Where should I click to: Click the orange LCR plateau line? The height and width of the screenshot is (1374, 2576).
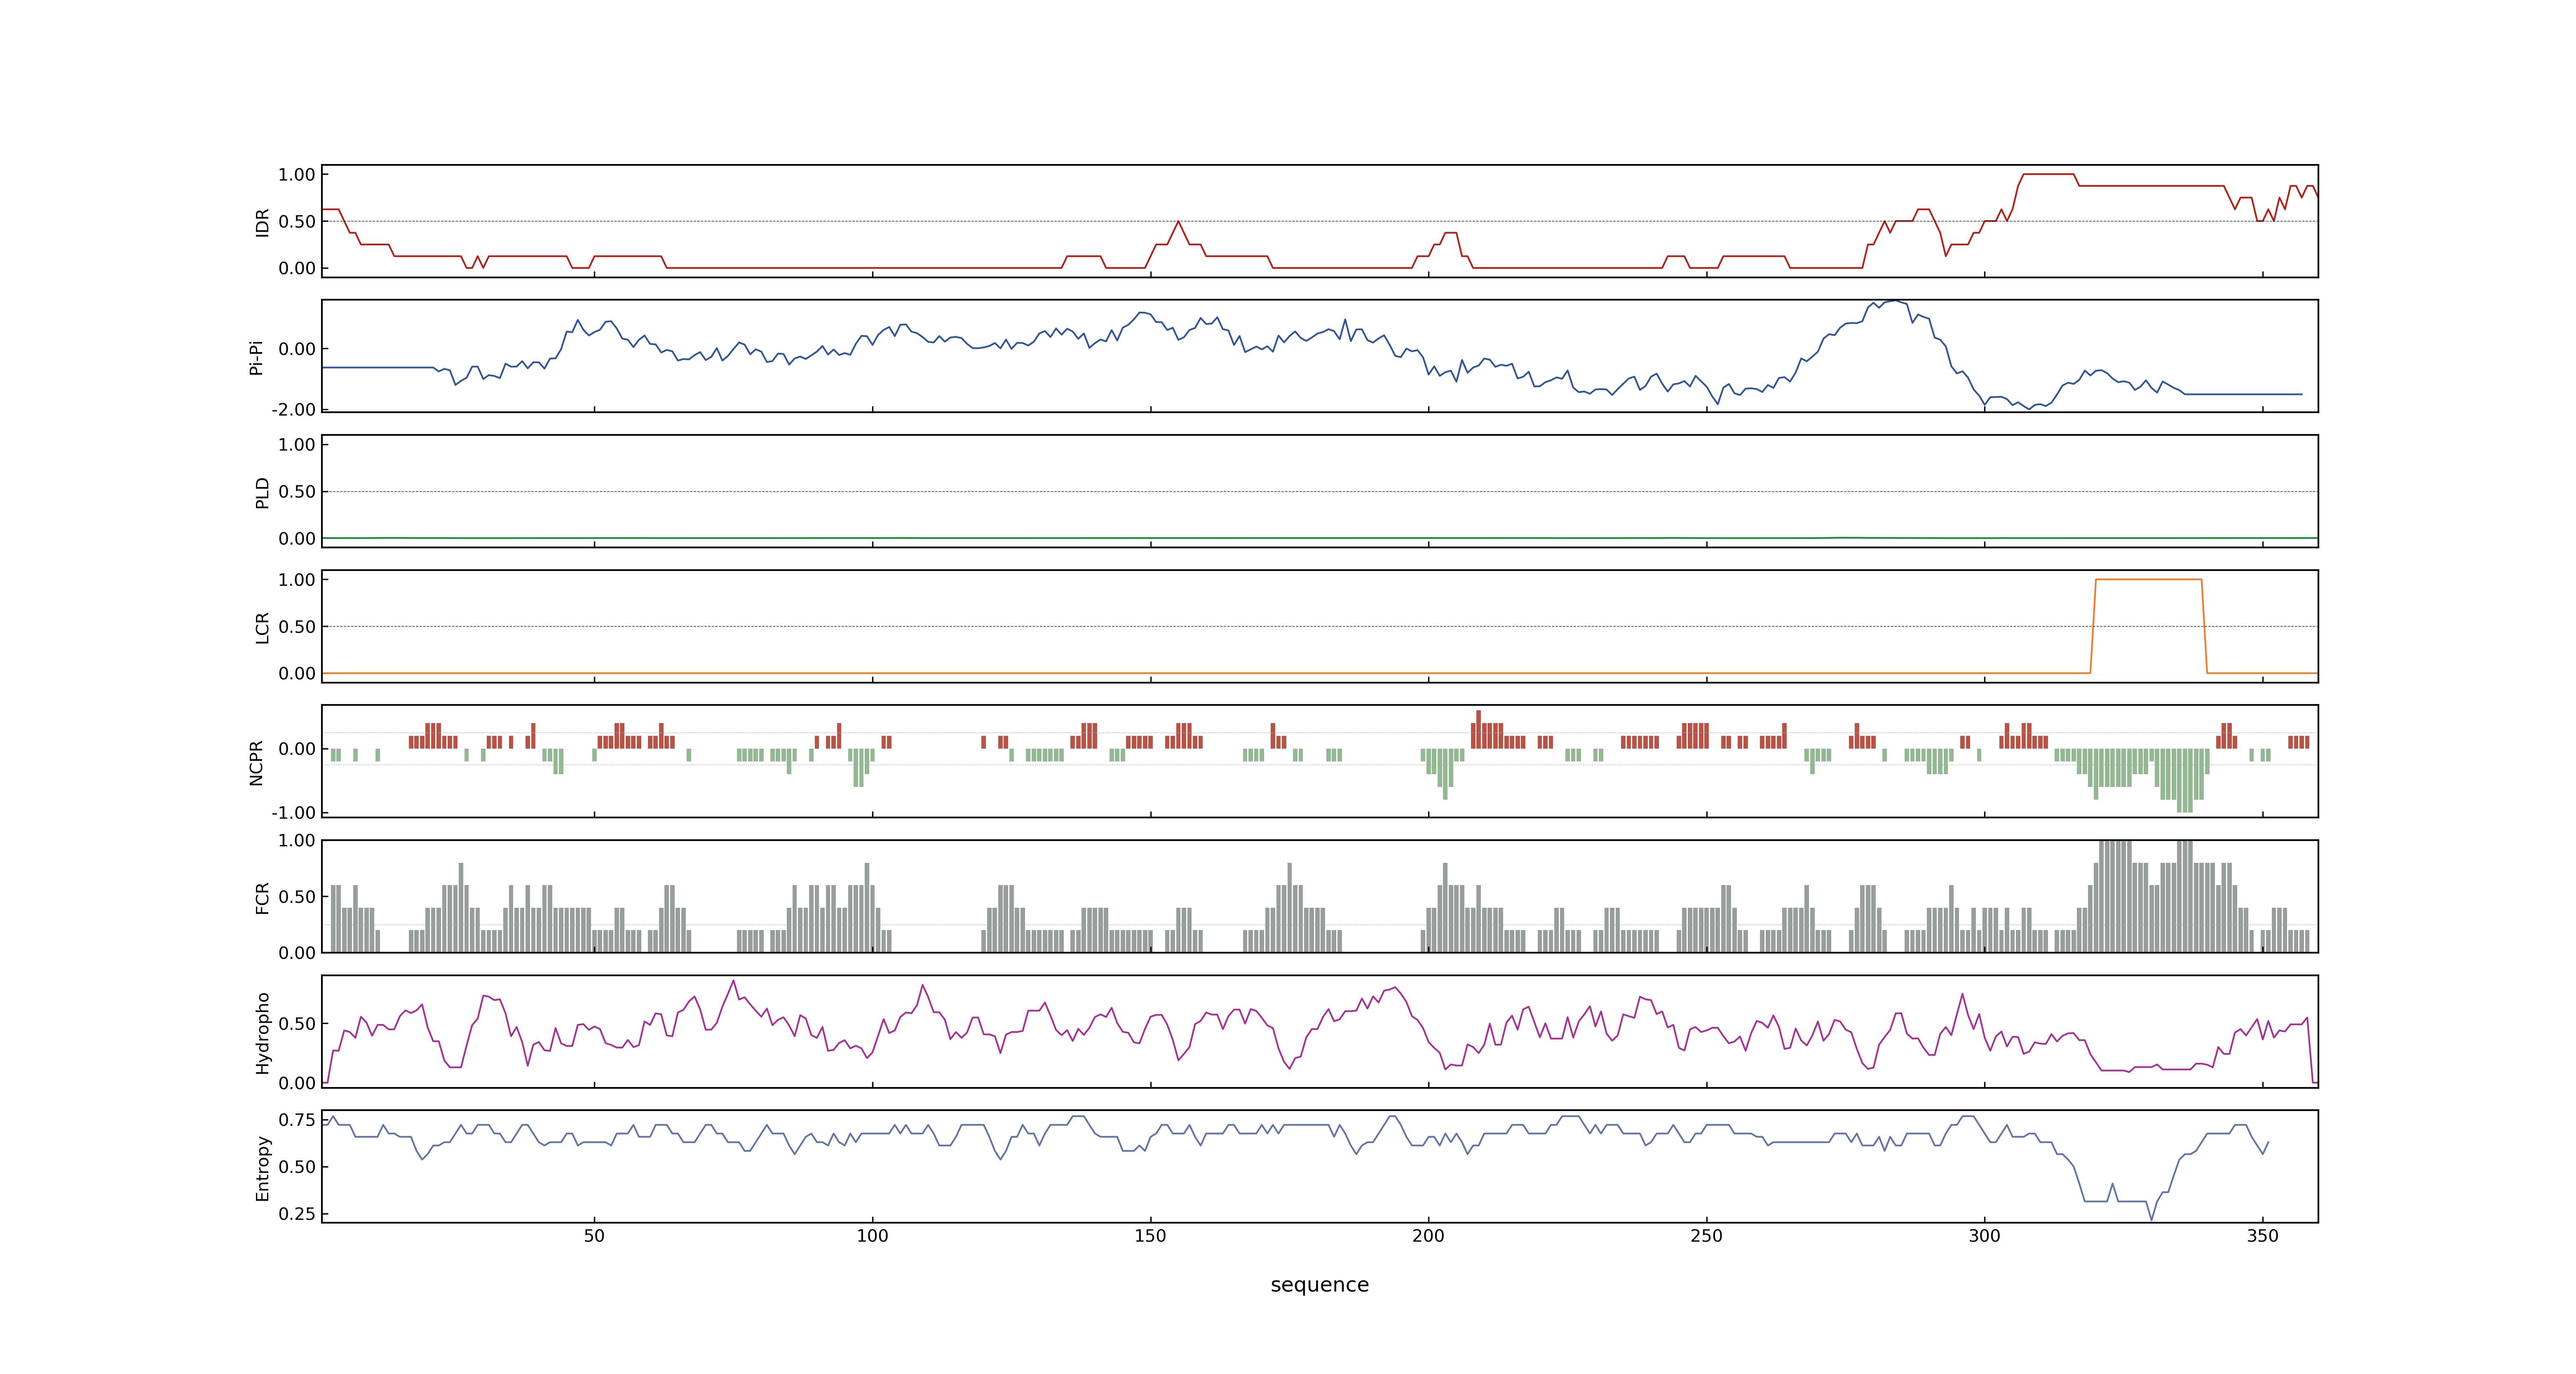[2148, 579]
